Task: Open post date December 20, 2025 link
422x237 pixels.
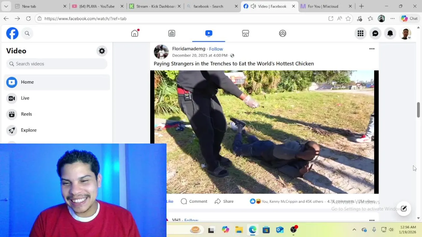Action: coord(200,55)
